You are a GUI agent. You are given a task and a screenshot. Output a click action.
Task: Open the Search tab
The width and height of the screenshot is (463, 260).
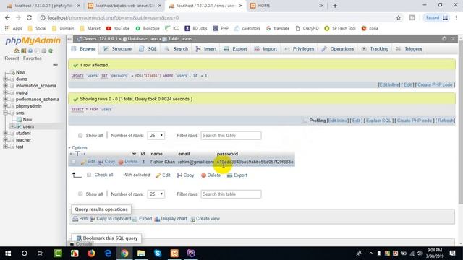coord(177,49)
